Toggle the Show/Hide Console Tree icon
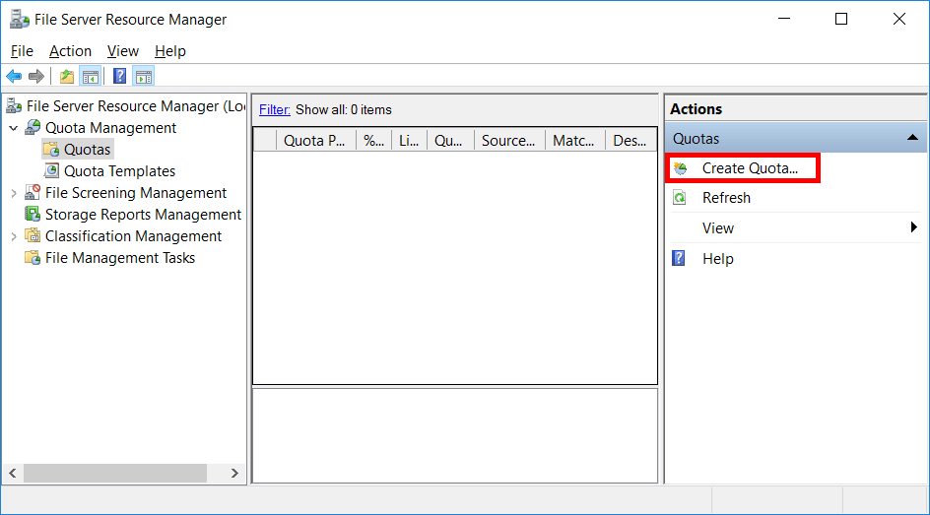Screen dimensions: 930x515 coord(91,77)
